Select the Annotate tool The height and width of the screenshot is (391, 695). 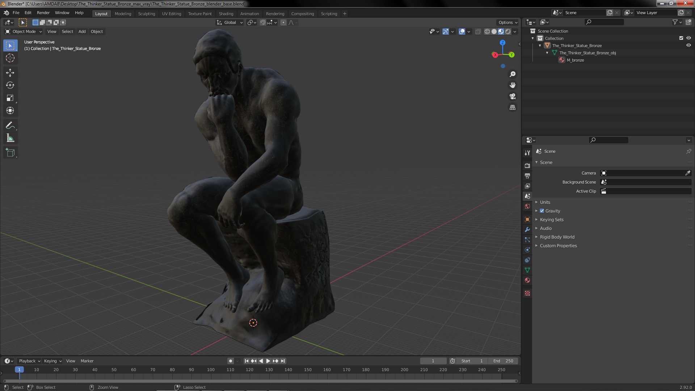[x=10, y=126]
